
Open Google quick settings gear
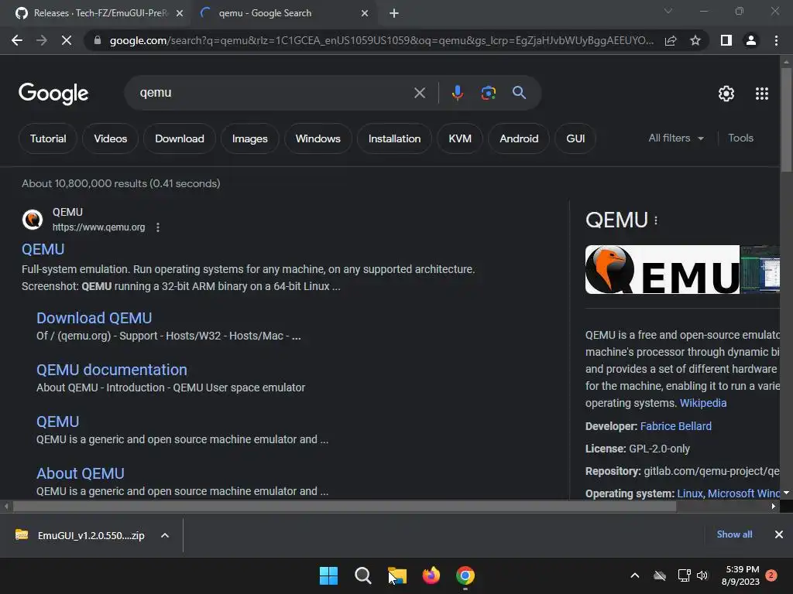726,94
